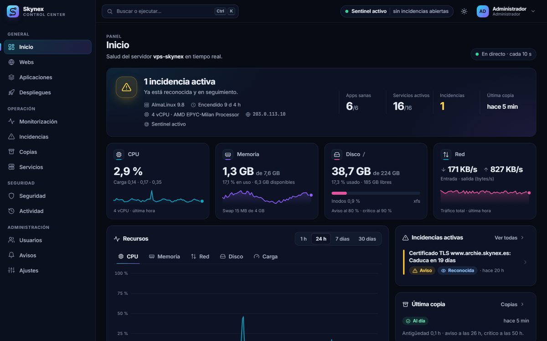Navigate to Despliegues
This screenshot has width=547, height=341.
(x=48, y=92)
